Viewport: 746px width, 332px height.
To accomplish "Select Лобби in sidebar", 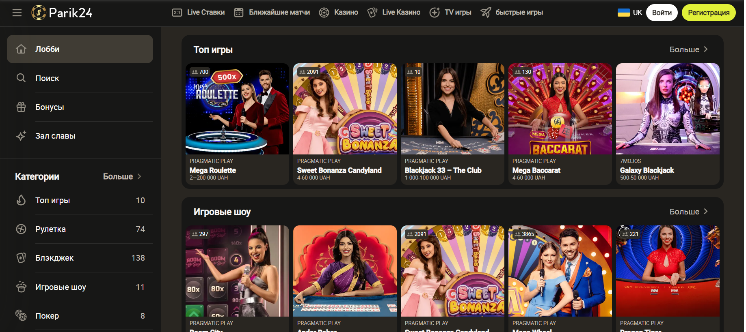I will 80,49.
